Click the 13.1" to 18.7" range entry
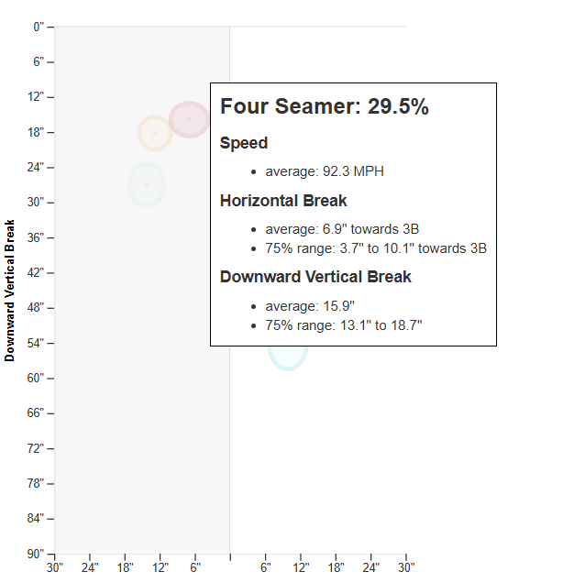 [x=344, y=324]
